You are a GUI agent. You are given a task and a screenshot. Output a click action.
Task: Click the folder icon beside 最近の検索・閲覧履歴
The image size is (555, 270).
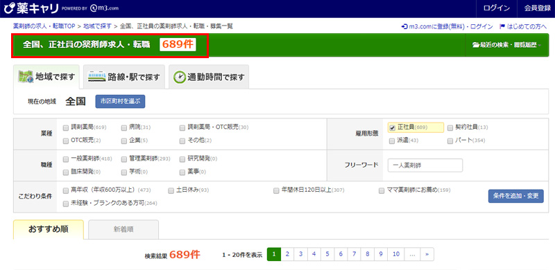[x=475, y=45]
